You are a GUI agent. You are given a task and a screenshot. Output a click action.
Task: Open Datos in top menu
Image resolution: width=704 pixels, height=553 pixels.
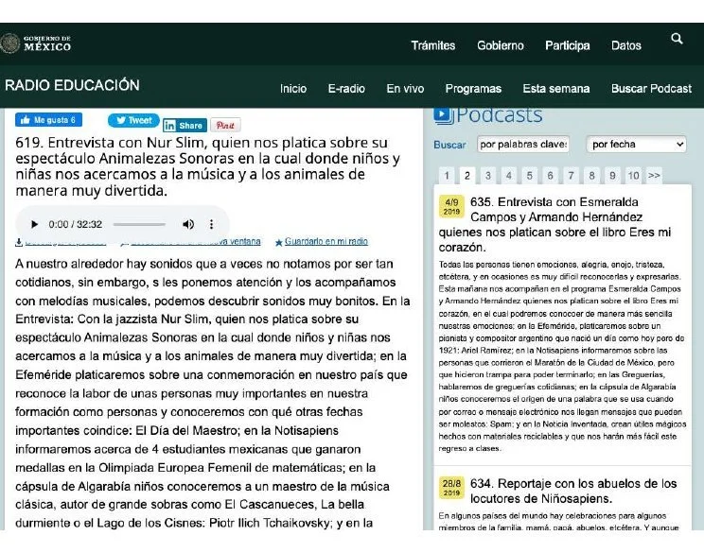click(626, 45)
